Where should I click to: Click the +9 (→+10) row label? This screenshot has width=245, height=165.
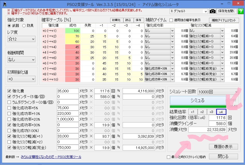click(54, 79)
